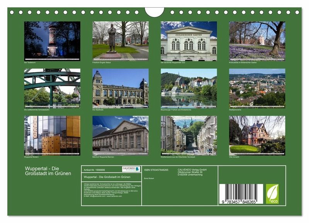Click the E-Mail and website line
Viewport: 309px width, 223px height.
point(103,196)
